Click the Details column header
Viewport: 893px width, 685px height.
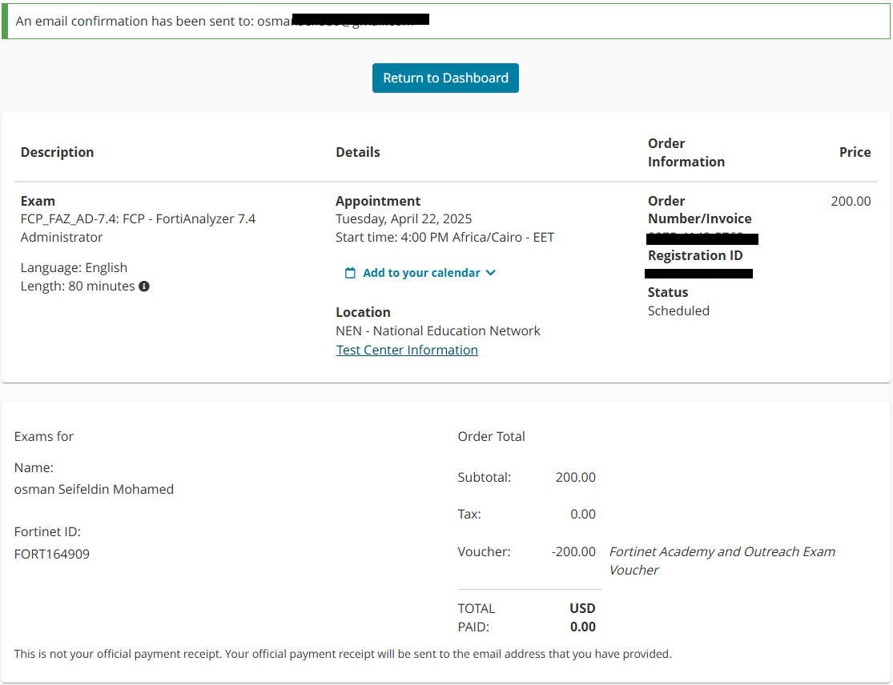click(358, 152)
